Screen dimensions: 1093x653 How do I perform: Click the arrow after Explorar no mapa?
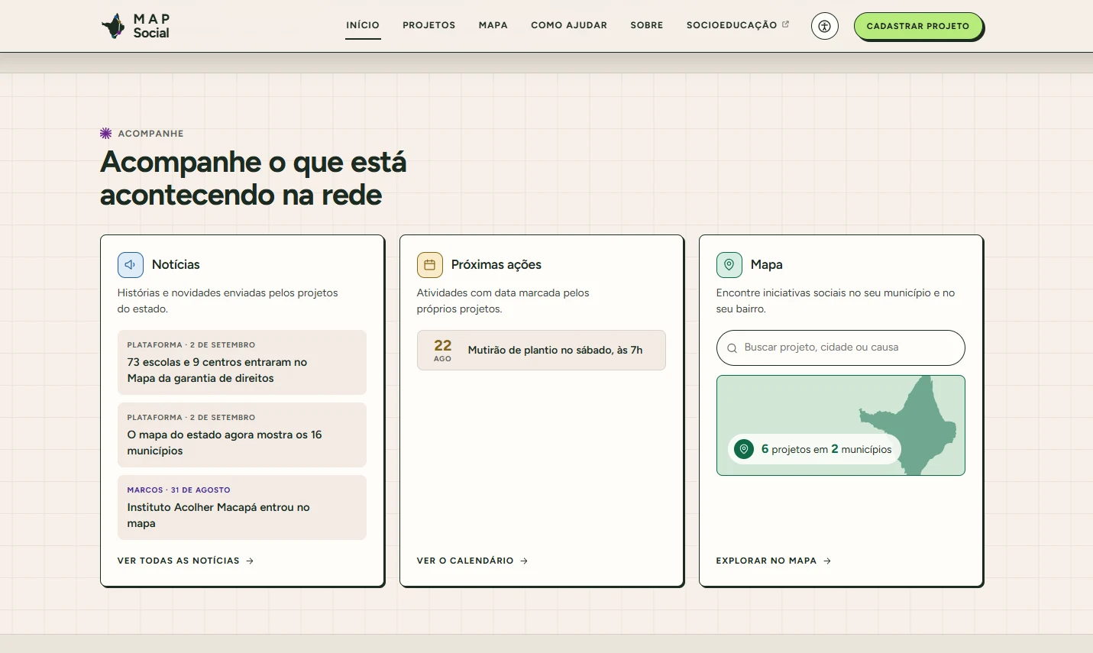(827, 561)
